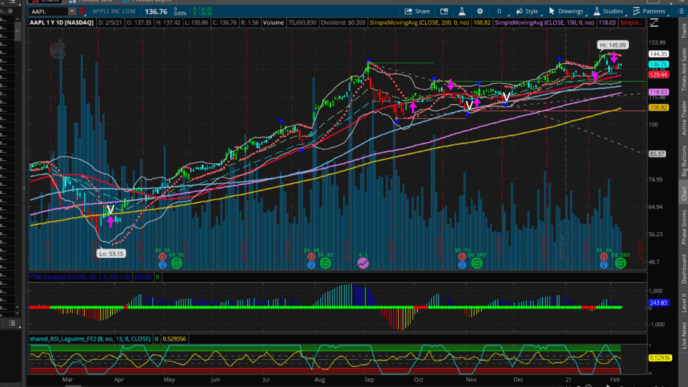
Task: Open the Trade side tab
Action: click(x=683, y=31)
